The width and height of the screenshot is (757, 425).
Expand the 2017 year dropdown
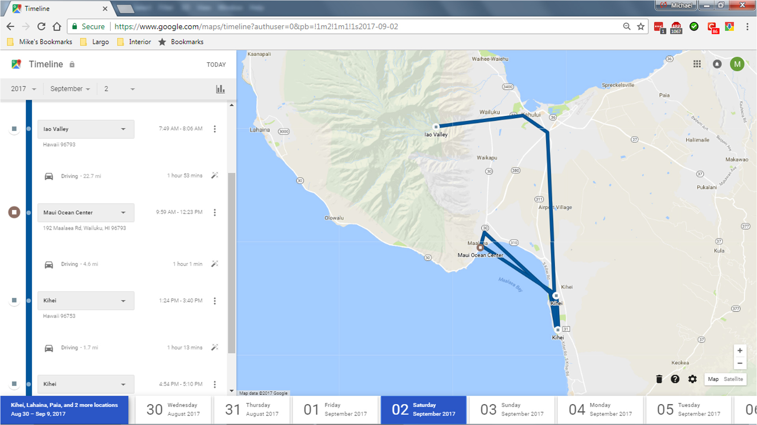[23, 89]
